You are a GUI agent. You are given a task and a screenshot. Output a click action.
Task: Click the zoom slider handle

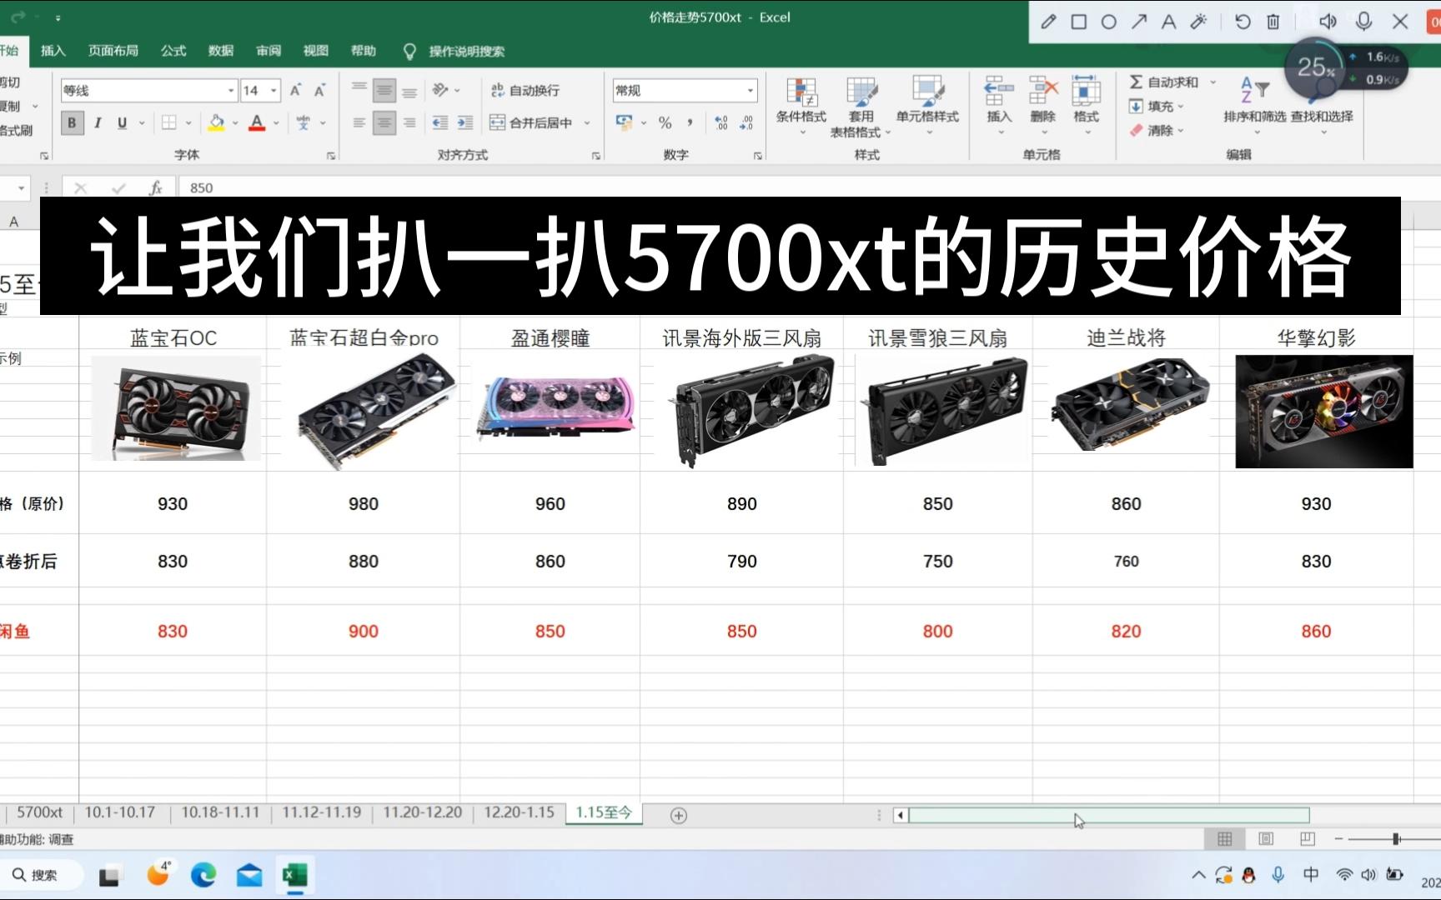1396,839
